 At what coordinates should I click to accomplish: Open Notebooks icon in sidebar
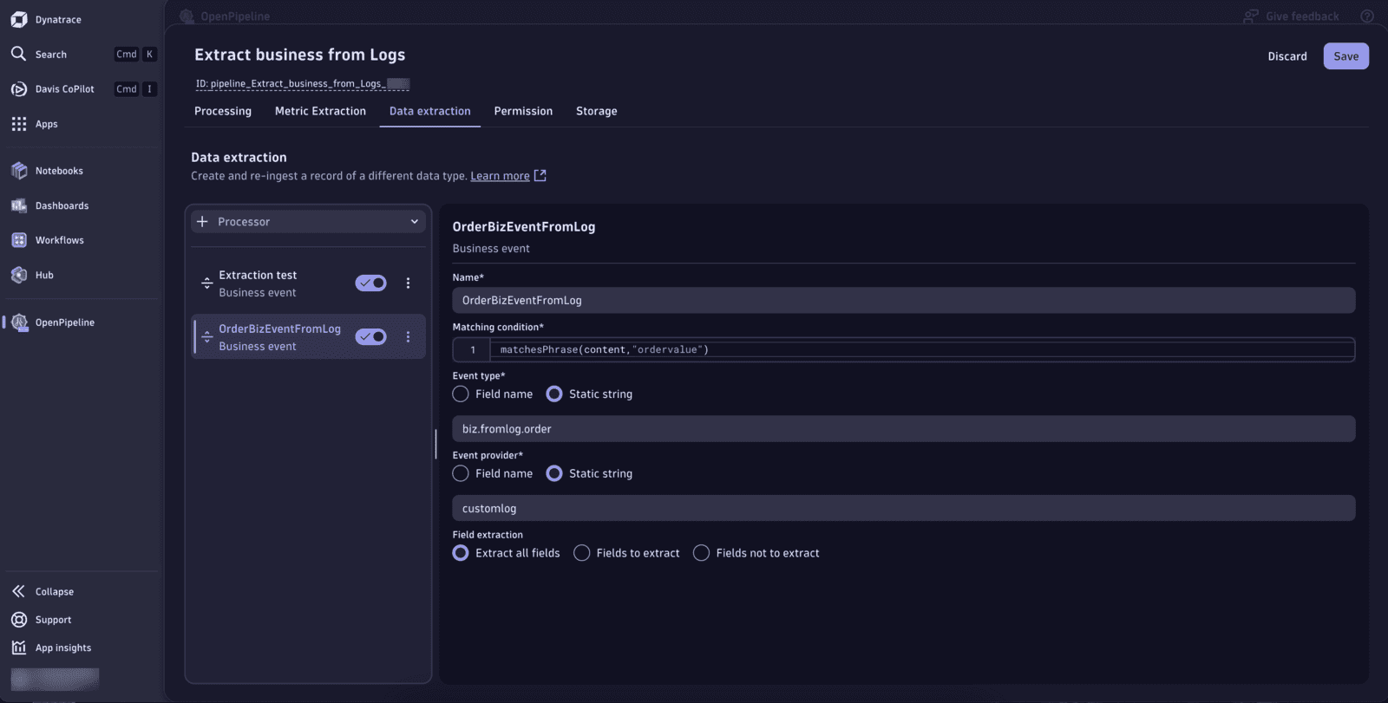[19, 171]
